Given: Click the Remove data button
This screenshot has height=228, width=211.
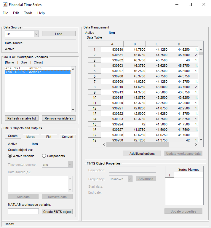Looking at the screenshot, I should click(57, 197).
